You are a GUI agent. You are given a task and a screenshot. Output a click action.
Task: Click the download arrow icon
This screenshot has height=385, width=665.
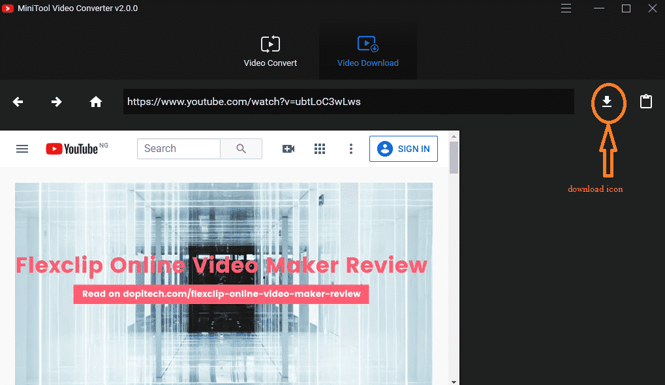(608, 102)
